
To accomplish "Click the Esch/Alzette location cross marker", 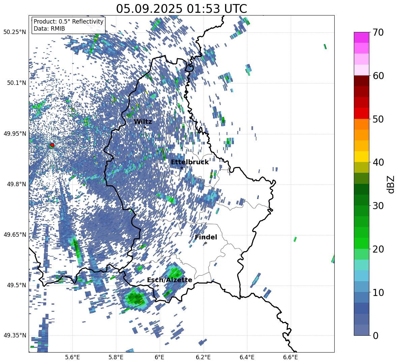I will pyautogui.click(x=157, y=286).
